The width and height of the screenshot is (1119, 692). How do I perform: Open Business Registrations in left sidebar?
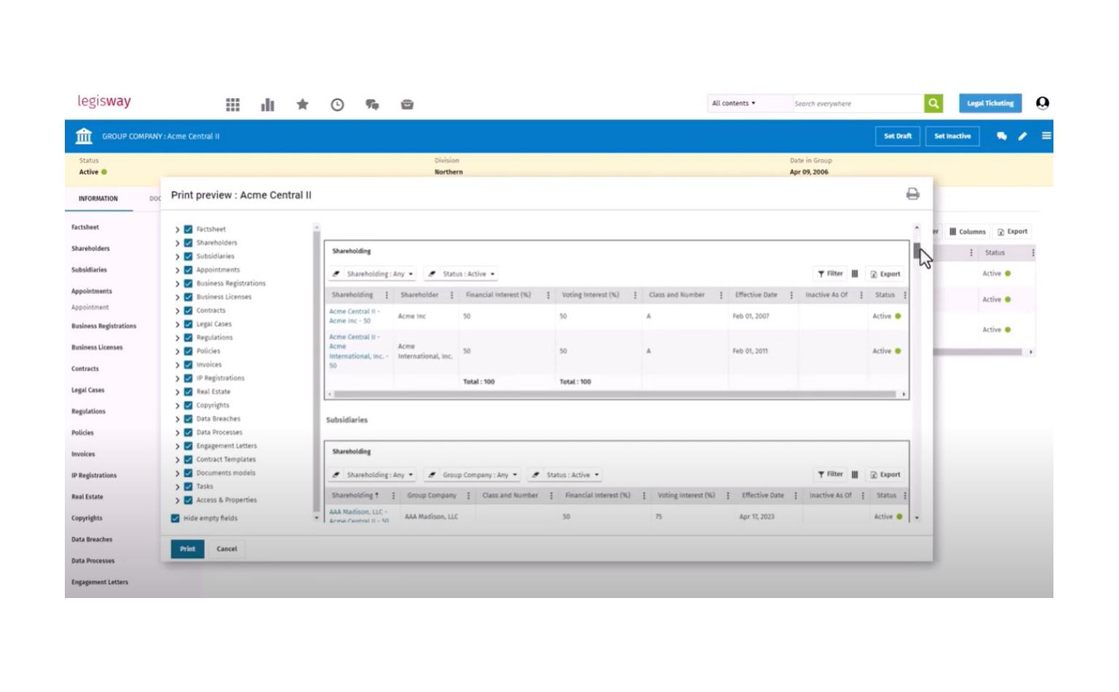tap(103, 326)
